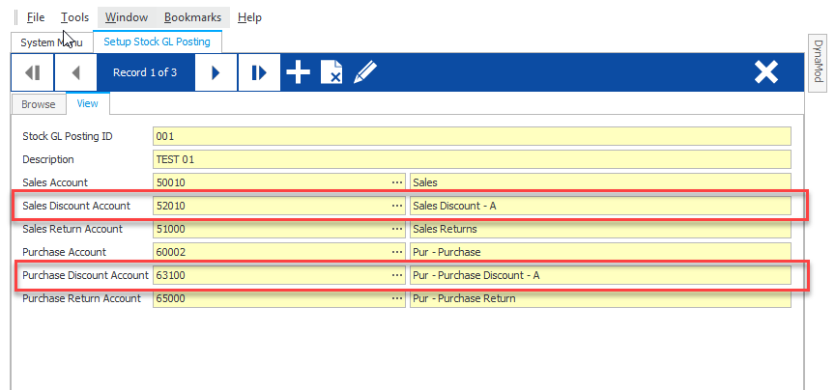Click 'Pur - Purchase Discount - A' field
The image size is (835, 390).
coord(600,275)
